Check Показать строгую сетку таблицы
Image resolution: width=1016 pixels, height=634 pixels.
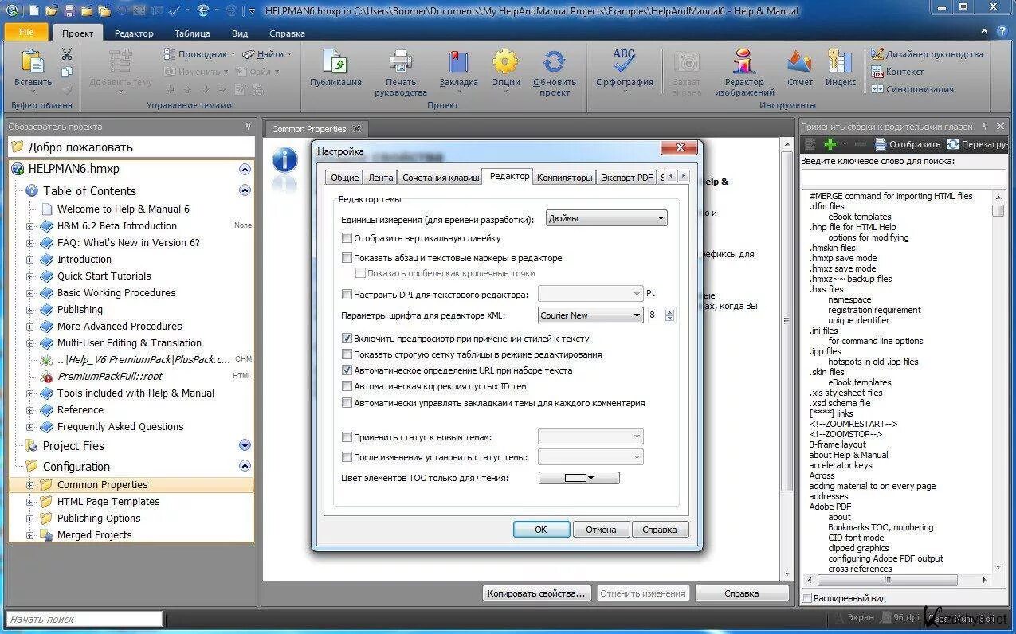click(x=347, y=354)
